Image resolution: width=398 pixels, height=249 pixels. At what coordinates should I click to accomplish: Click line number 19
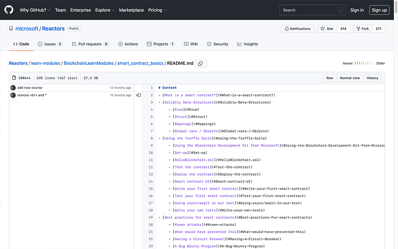(x=150, y=218)
